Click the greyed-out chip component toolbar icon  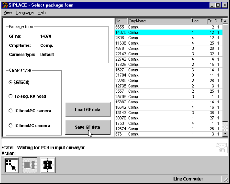pyautogui.click(x=29, y=165)
